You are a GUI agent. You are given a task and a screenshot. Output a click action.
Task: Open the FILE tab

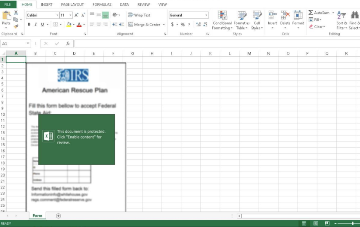8,4
